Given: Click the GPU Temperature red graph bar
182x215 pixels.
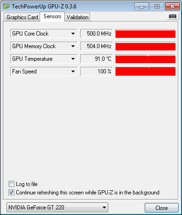Looking at the screenshot, I should click(x=146, y=59).
